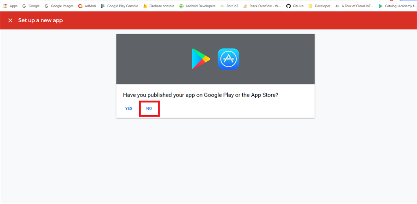Open the Developer bookmarks folder
Image resolution: width=417 pixels, height=204 pixels.
(x=319, y=6)
